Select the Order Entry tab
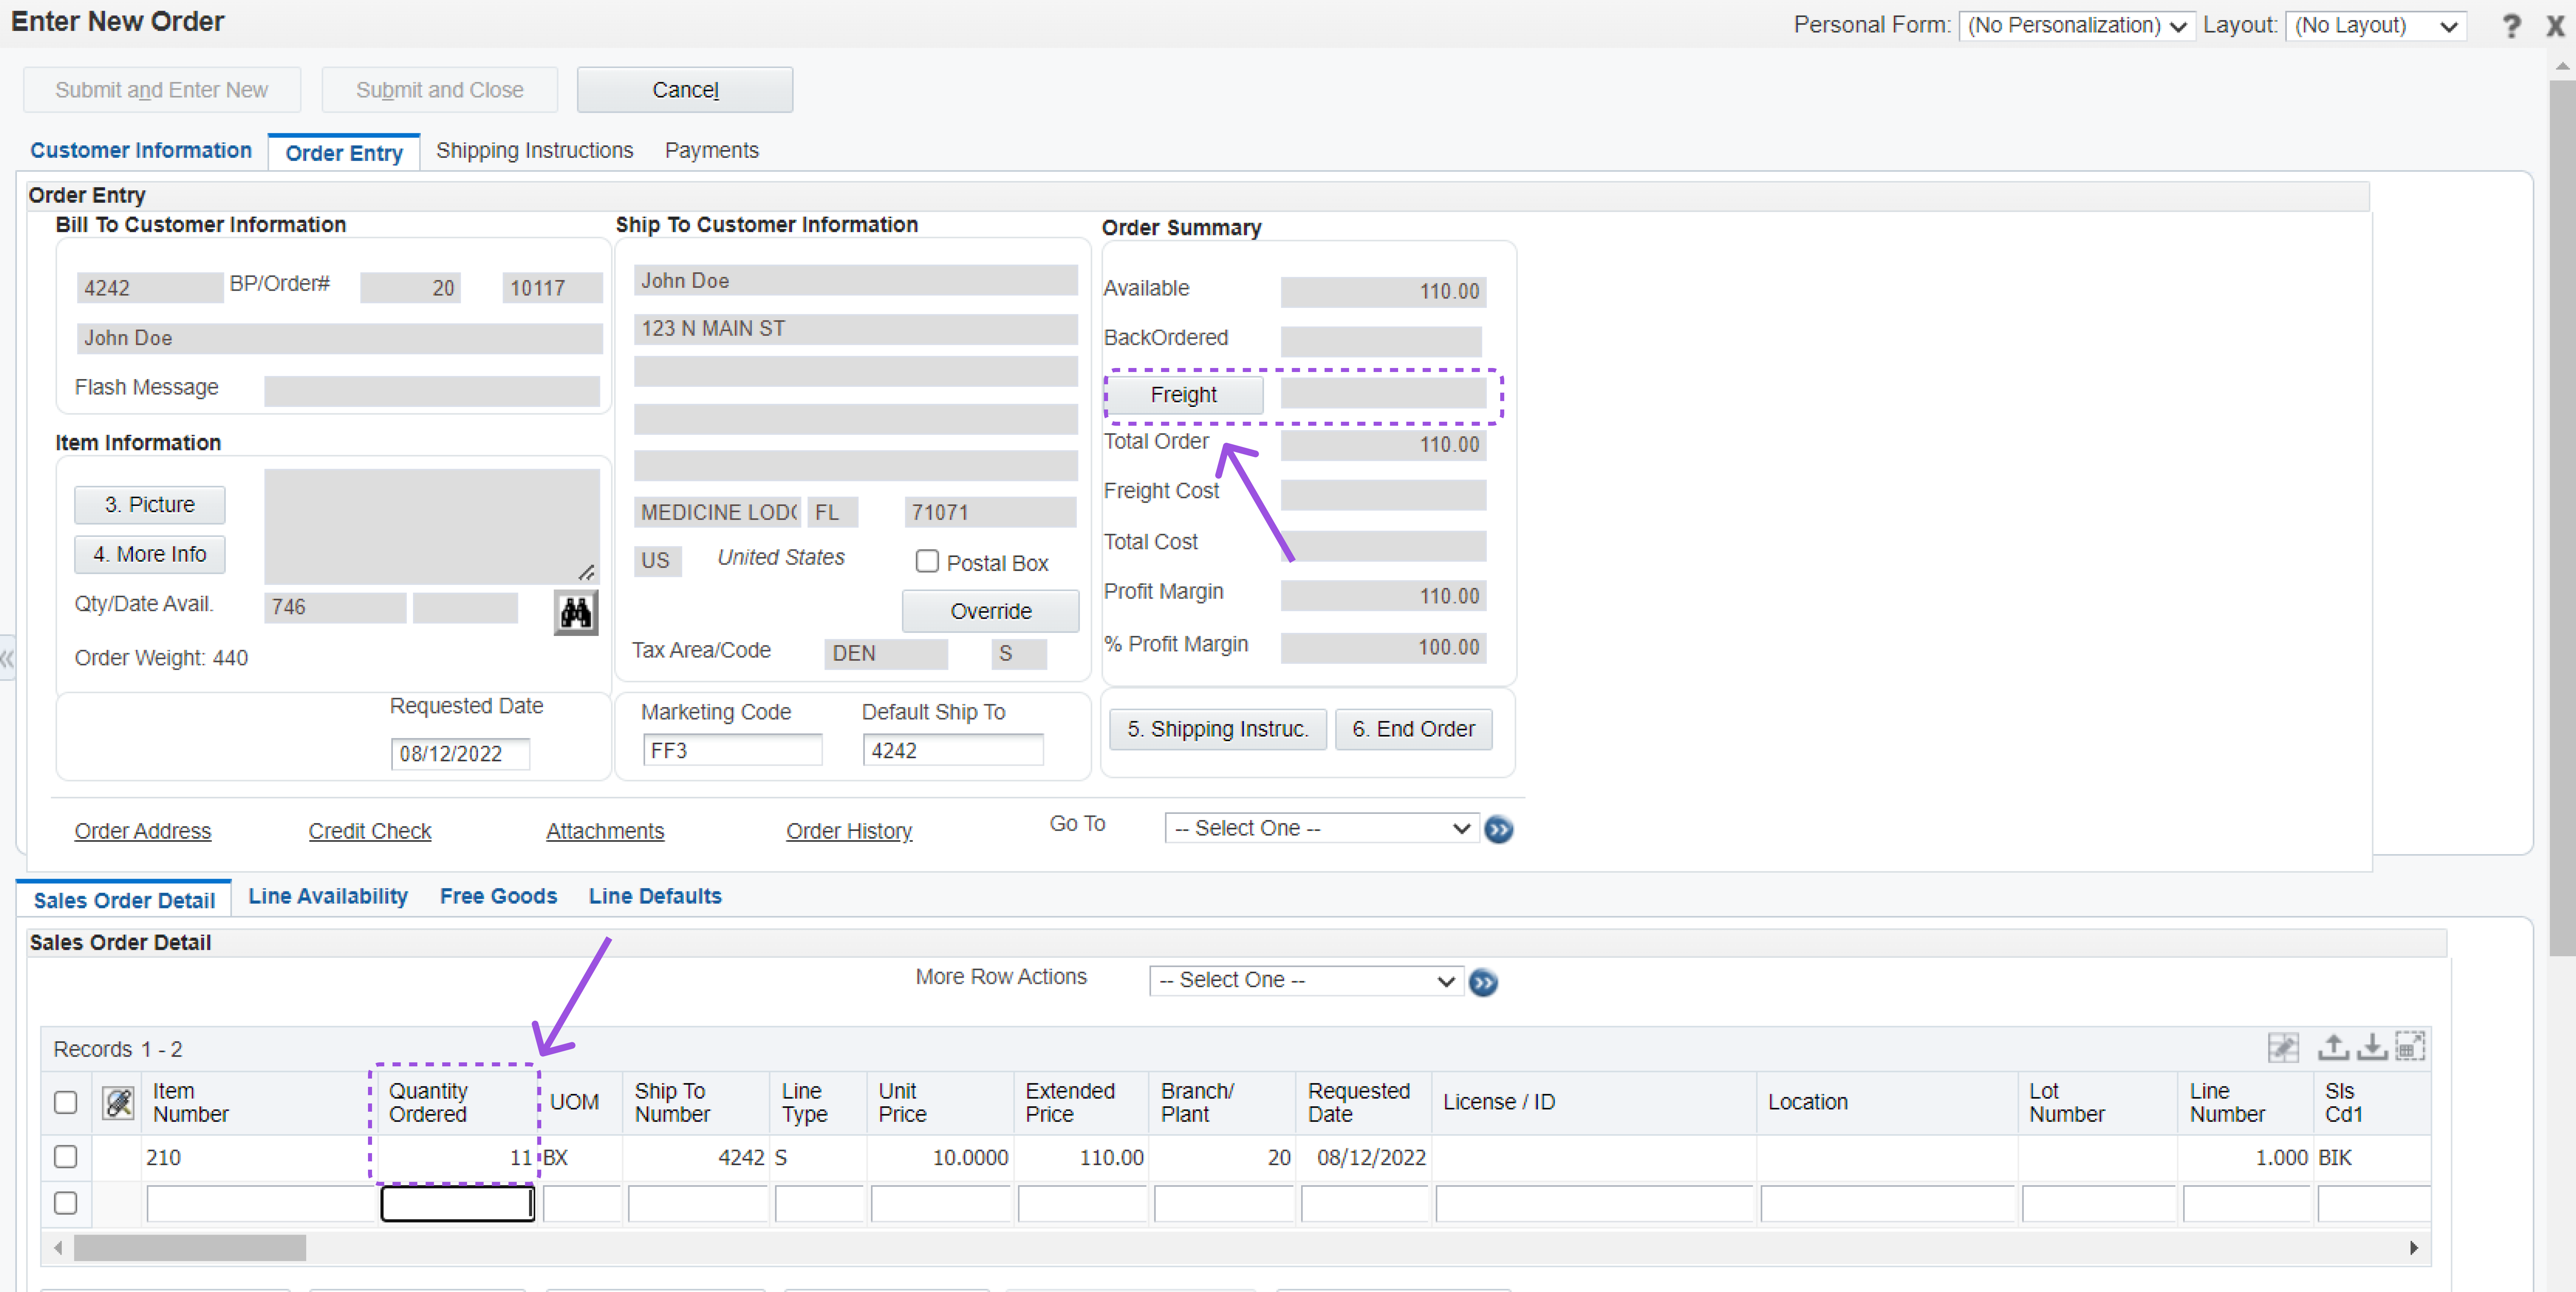The height and width of the screenshot is (1292, 2576). [x=344, y=153]
